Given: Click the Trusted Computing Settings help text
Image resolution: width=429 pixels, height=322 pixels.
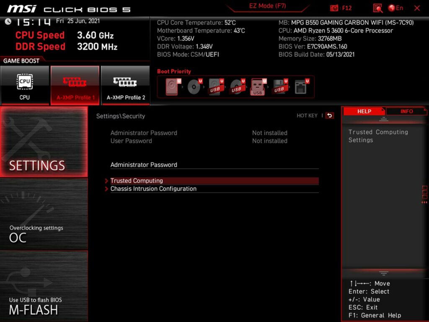Looking at the screenshot, I should [x=378, y=136].
